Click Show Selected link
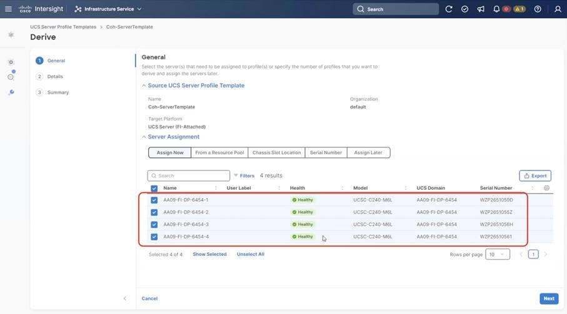Screen dimensions: 567x314 click(x=209, y=254)
